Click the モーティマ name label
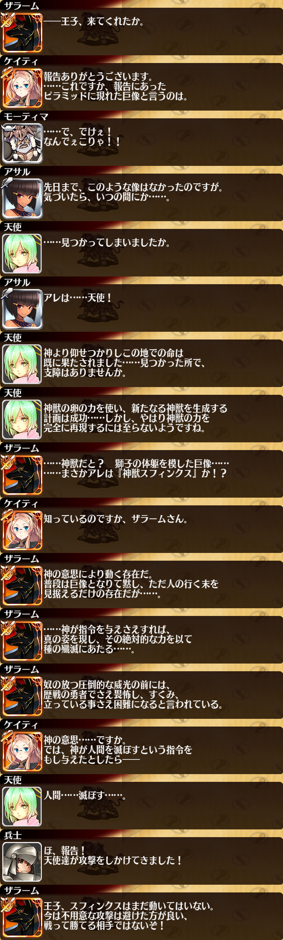Image resolution: width=283 pixels, height=940 pixels. click(x=26, y=117)
